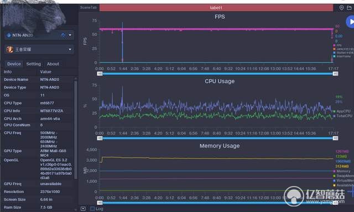Screen dimensions: 354x212
Task: Switch to the Device tab
Action: click(x=14, y=64)
